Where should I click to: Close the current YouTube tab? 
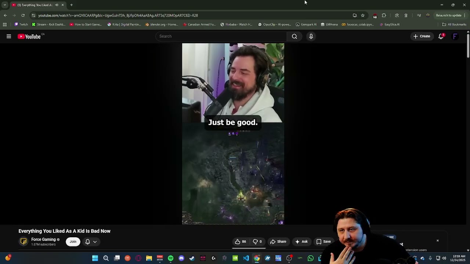tap(62, 5)
